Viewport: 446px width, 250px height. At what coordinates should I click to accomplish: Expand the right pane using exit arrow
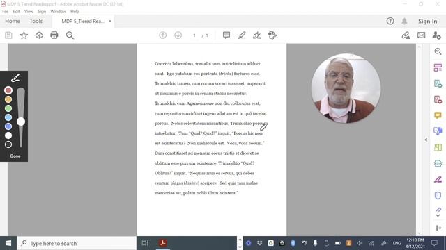point(438,228)
